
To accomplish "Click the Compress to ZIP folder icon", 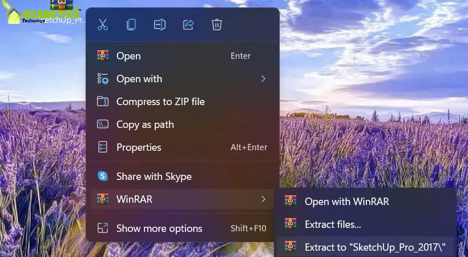I will pos(103,102).
